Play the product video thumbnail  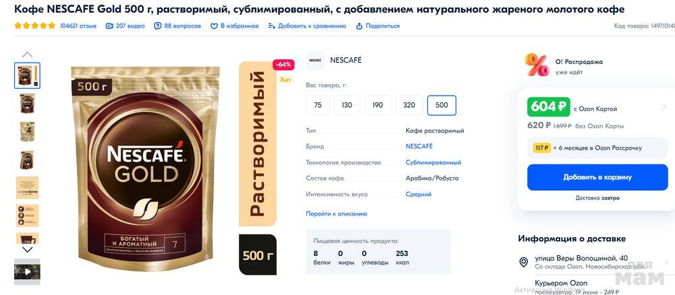pyautogui.click(x=27, y=272)
